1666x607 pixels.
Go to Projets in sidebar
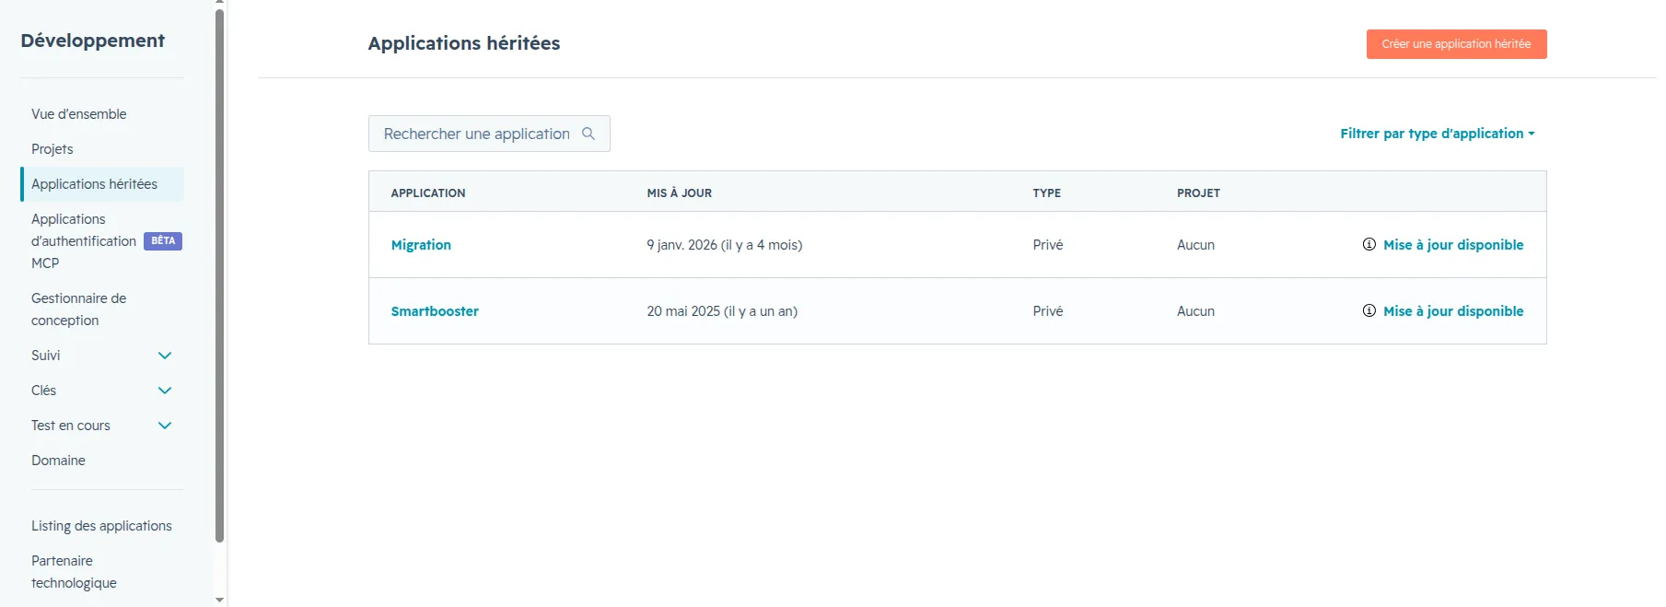coord(52,149)
